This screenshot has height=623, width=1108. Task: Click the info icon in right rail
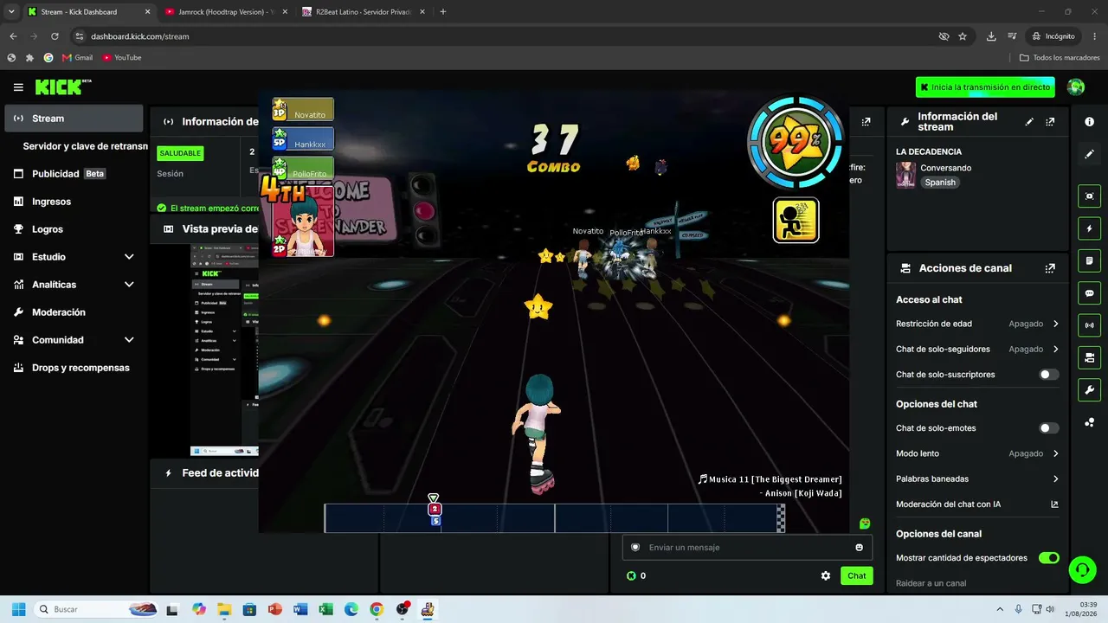coord(1089,122)
